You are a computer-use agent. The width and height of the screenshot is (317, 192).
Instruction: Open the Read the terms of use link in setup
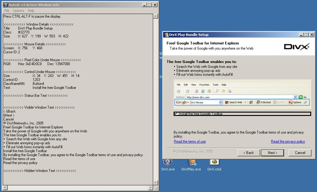point(190,141)
